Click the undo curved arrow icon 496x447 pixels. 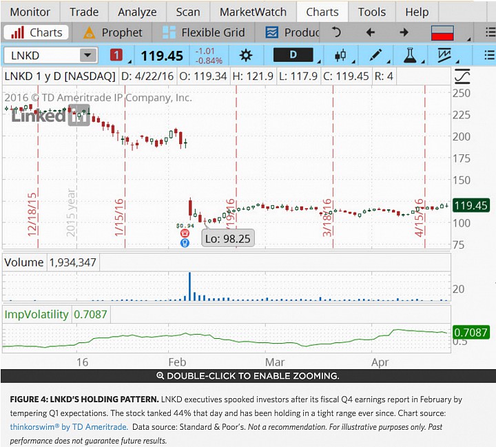336,32
